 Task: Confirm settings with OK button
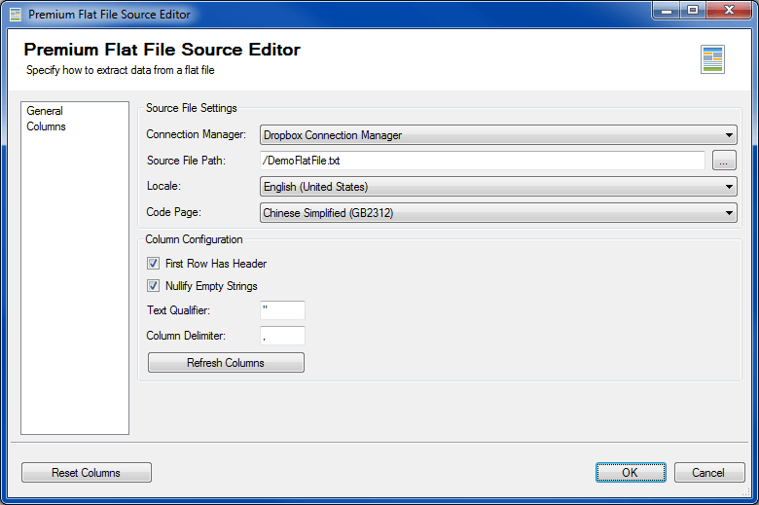631,473
